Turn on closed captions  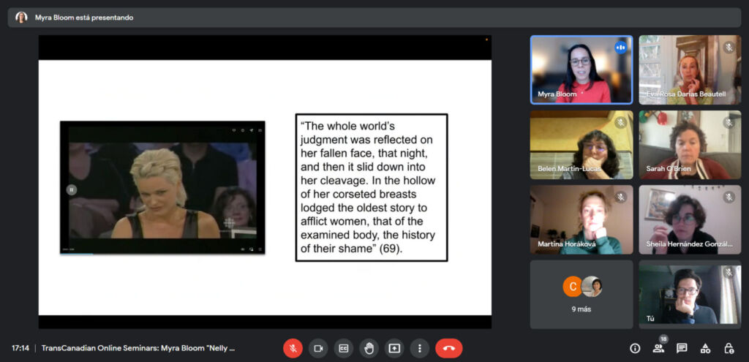click(344, 348)
